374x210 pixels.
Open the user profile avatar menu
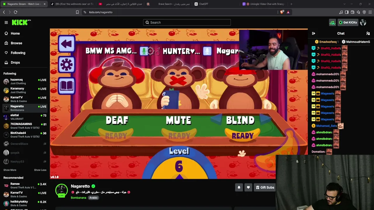tap(363, 22)
